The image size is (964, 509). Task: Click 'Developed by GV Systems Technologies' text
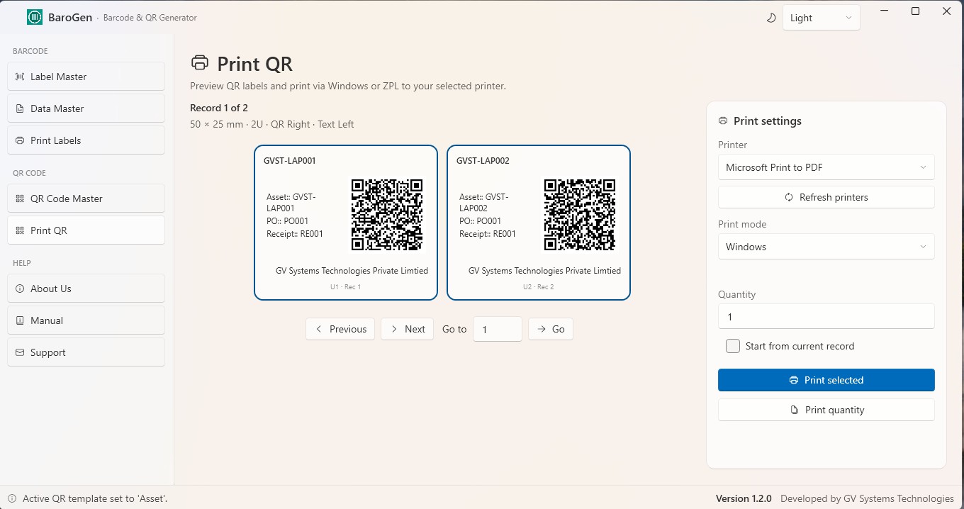point(867,498)
